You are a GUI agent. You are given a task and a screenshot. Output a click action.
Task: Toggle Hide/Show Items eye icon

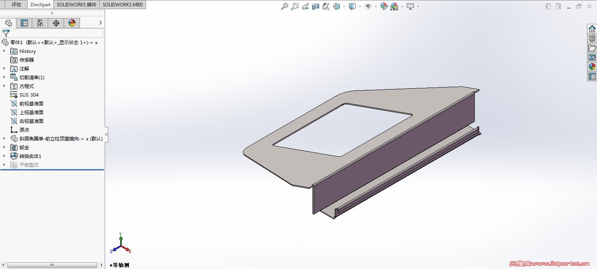[x=368, y=6]
